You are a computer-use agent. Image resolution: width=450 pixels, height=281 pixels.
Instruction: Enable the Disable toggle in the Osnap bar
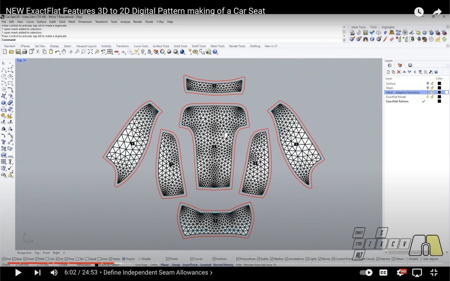click(x=140, y=259)
